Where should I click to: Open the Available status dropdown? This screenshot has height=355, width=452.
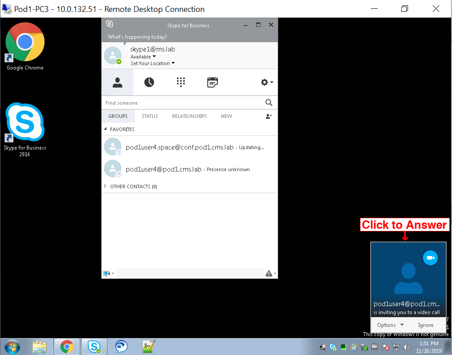pos(143,57)
